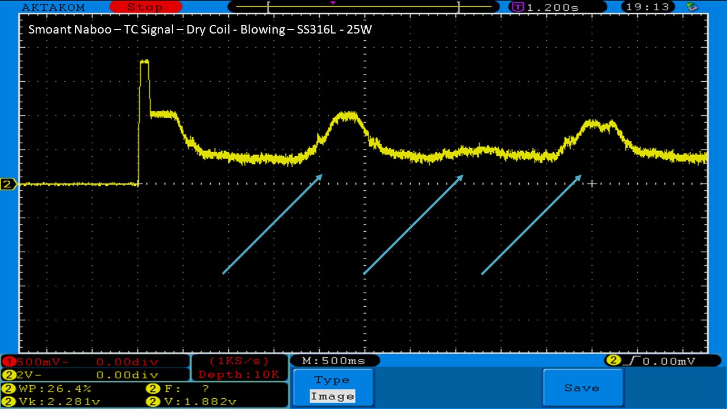Click the Save button
727x409 pixels.
[582, 387]
